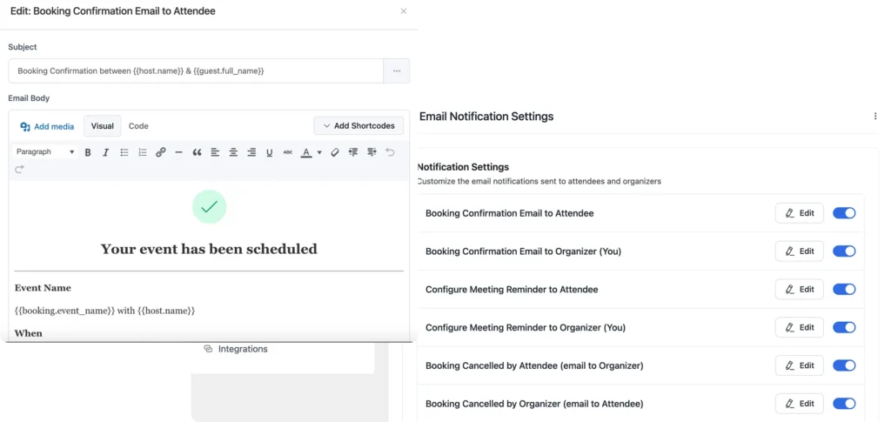Align text right
This screenshot has width=891, height=422.
tap(251, 152)
